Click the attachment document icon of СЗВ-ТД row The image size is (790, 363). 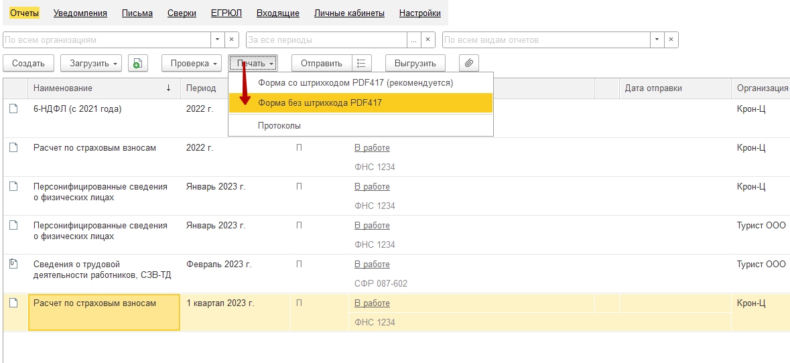pyautogui.click(x=13, y=265)
